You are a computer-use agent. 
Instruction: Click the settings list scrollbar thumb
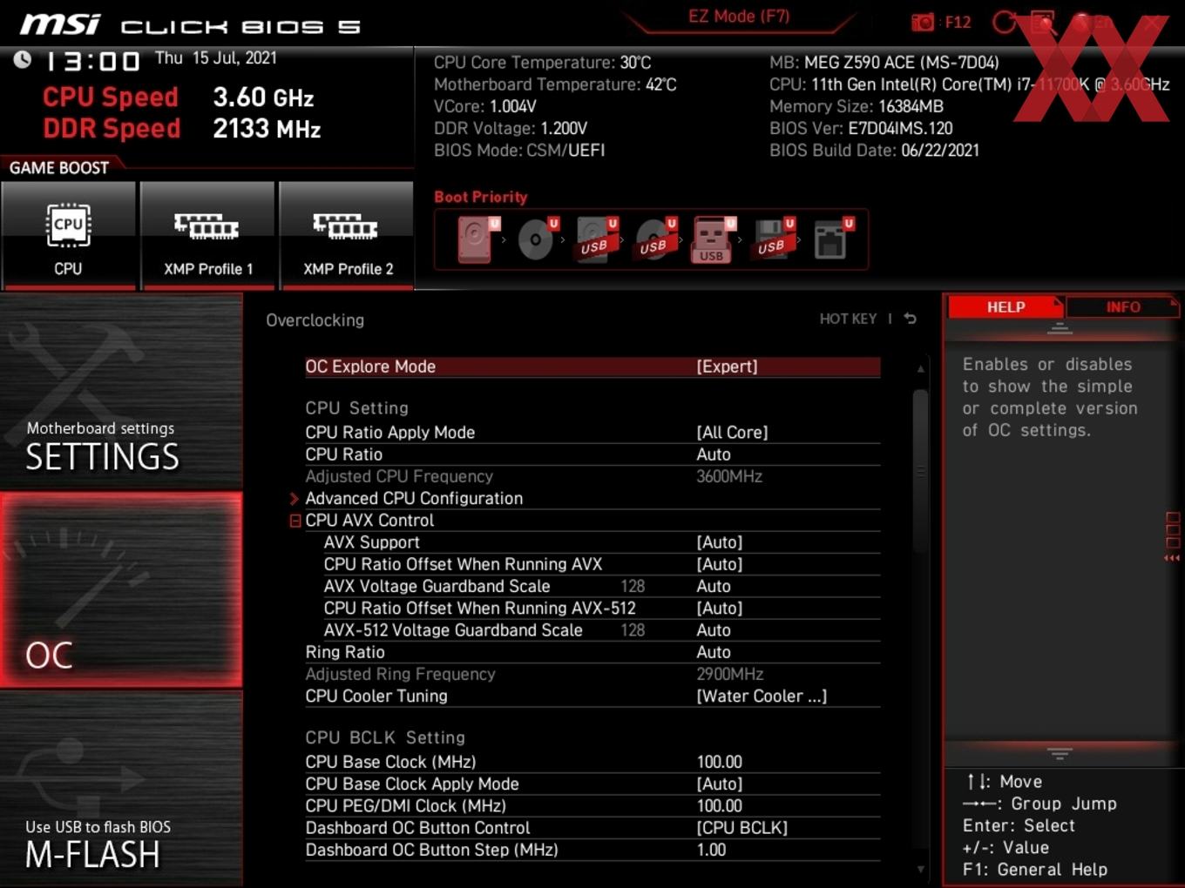coord(920,471)
